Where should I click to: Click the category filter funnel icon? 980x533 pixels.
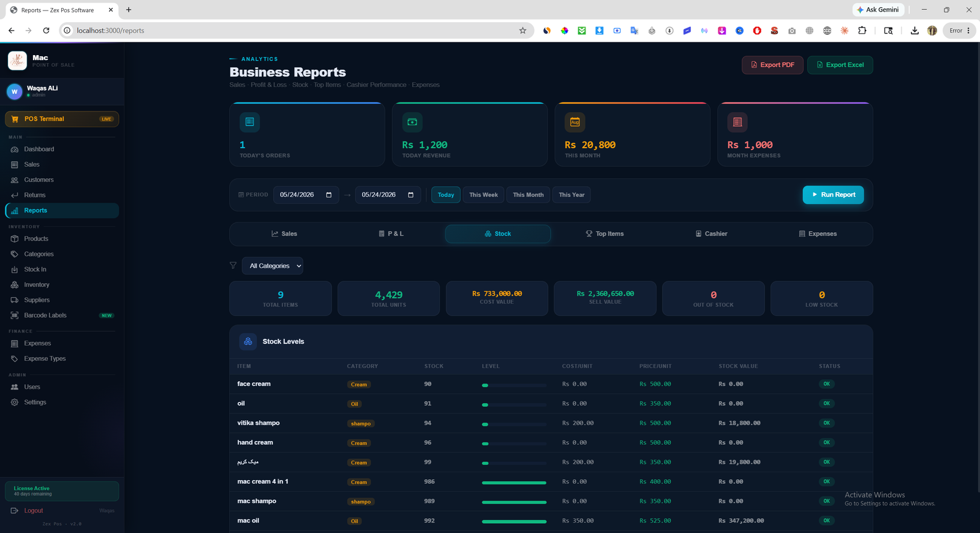coord(233,265)
